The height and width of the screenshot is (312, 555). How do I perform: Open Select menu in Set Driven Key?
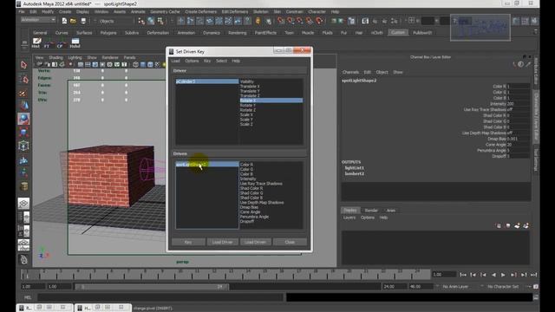(x=222, y=61)
